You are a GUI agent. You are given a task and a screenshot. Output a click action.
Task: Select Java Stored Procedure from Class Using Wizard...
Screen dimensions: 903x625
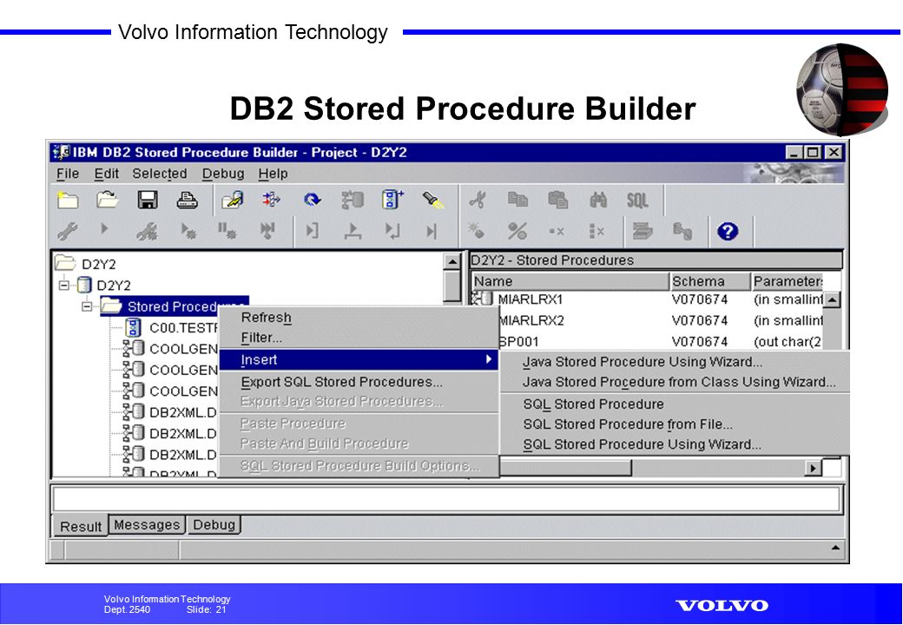(x=675, y=382)
